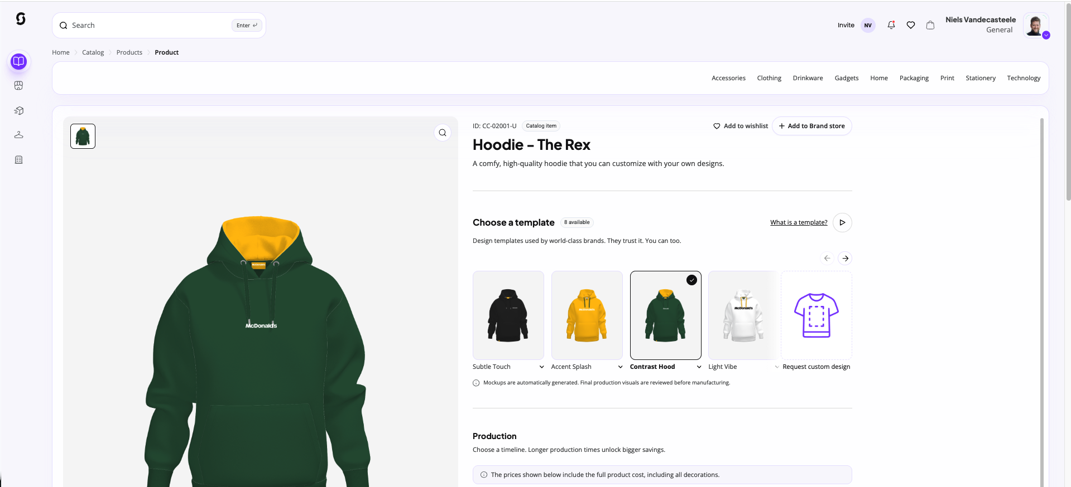
Task: Click the purple badge on profile photo
Action: pyautogui.click(x=1046, y=35)
